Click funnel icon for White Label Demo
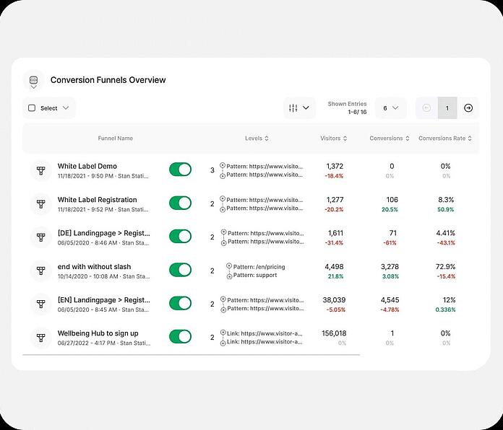 pyautogui.click(x=40, y=171)
